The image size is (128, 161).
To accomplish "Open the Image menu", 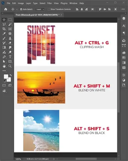I will pyautogui.click(x=21, y=3).
